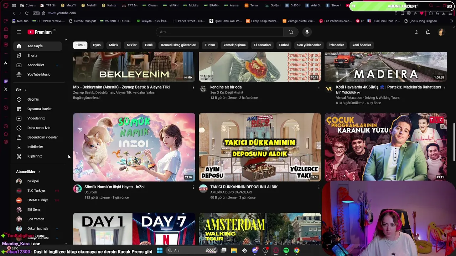
Task: Open AMERİKA DEPO SAVAŞLARI channel link
Action: tap(231, 192)
